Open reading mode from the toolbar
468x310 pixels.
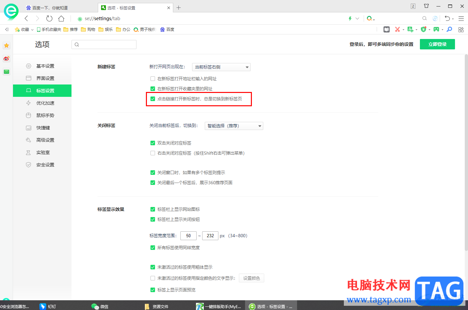click(x=386, y=29)
